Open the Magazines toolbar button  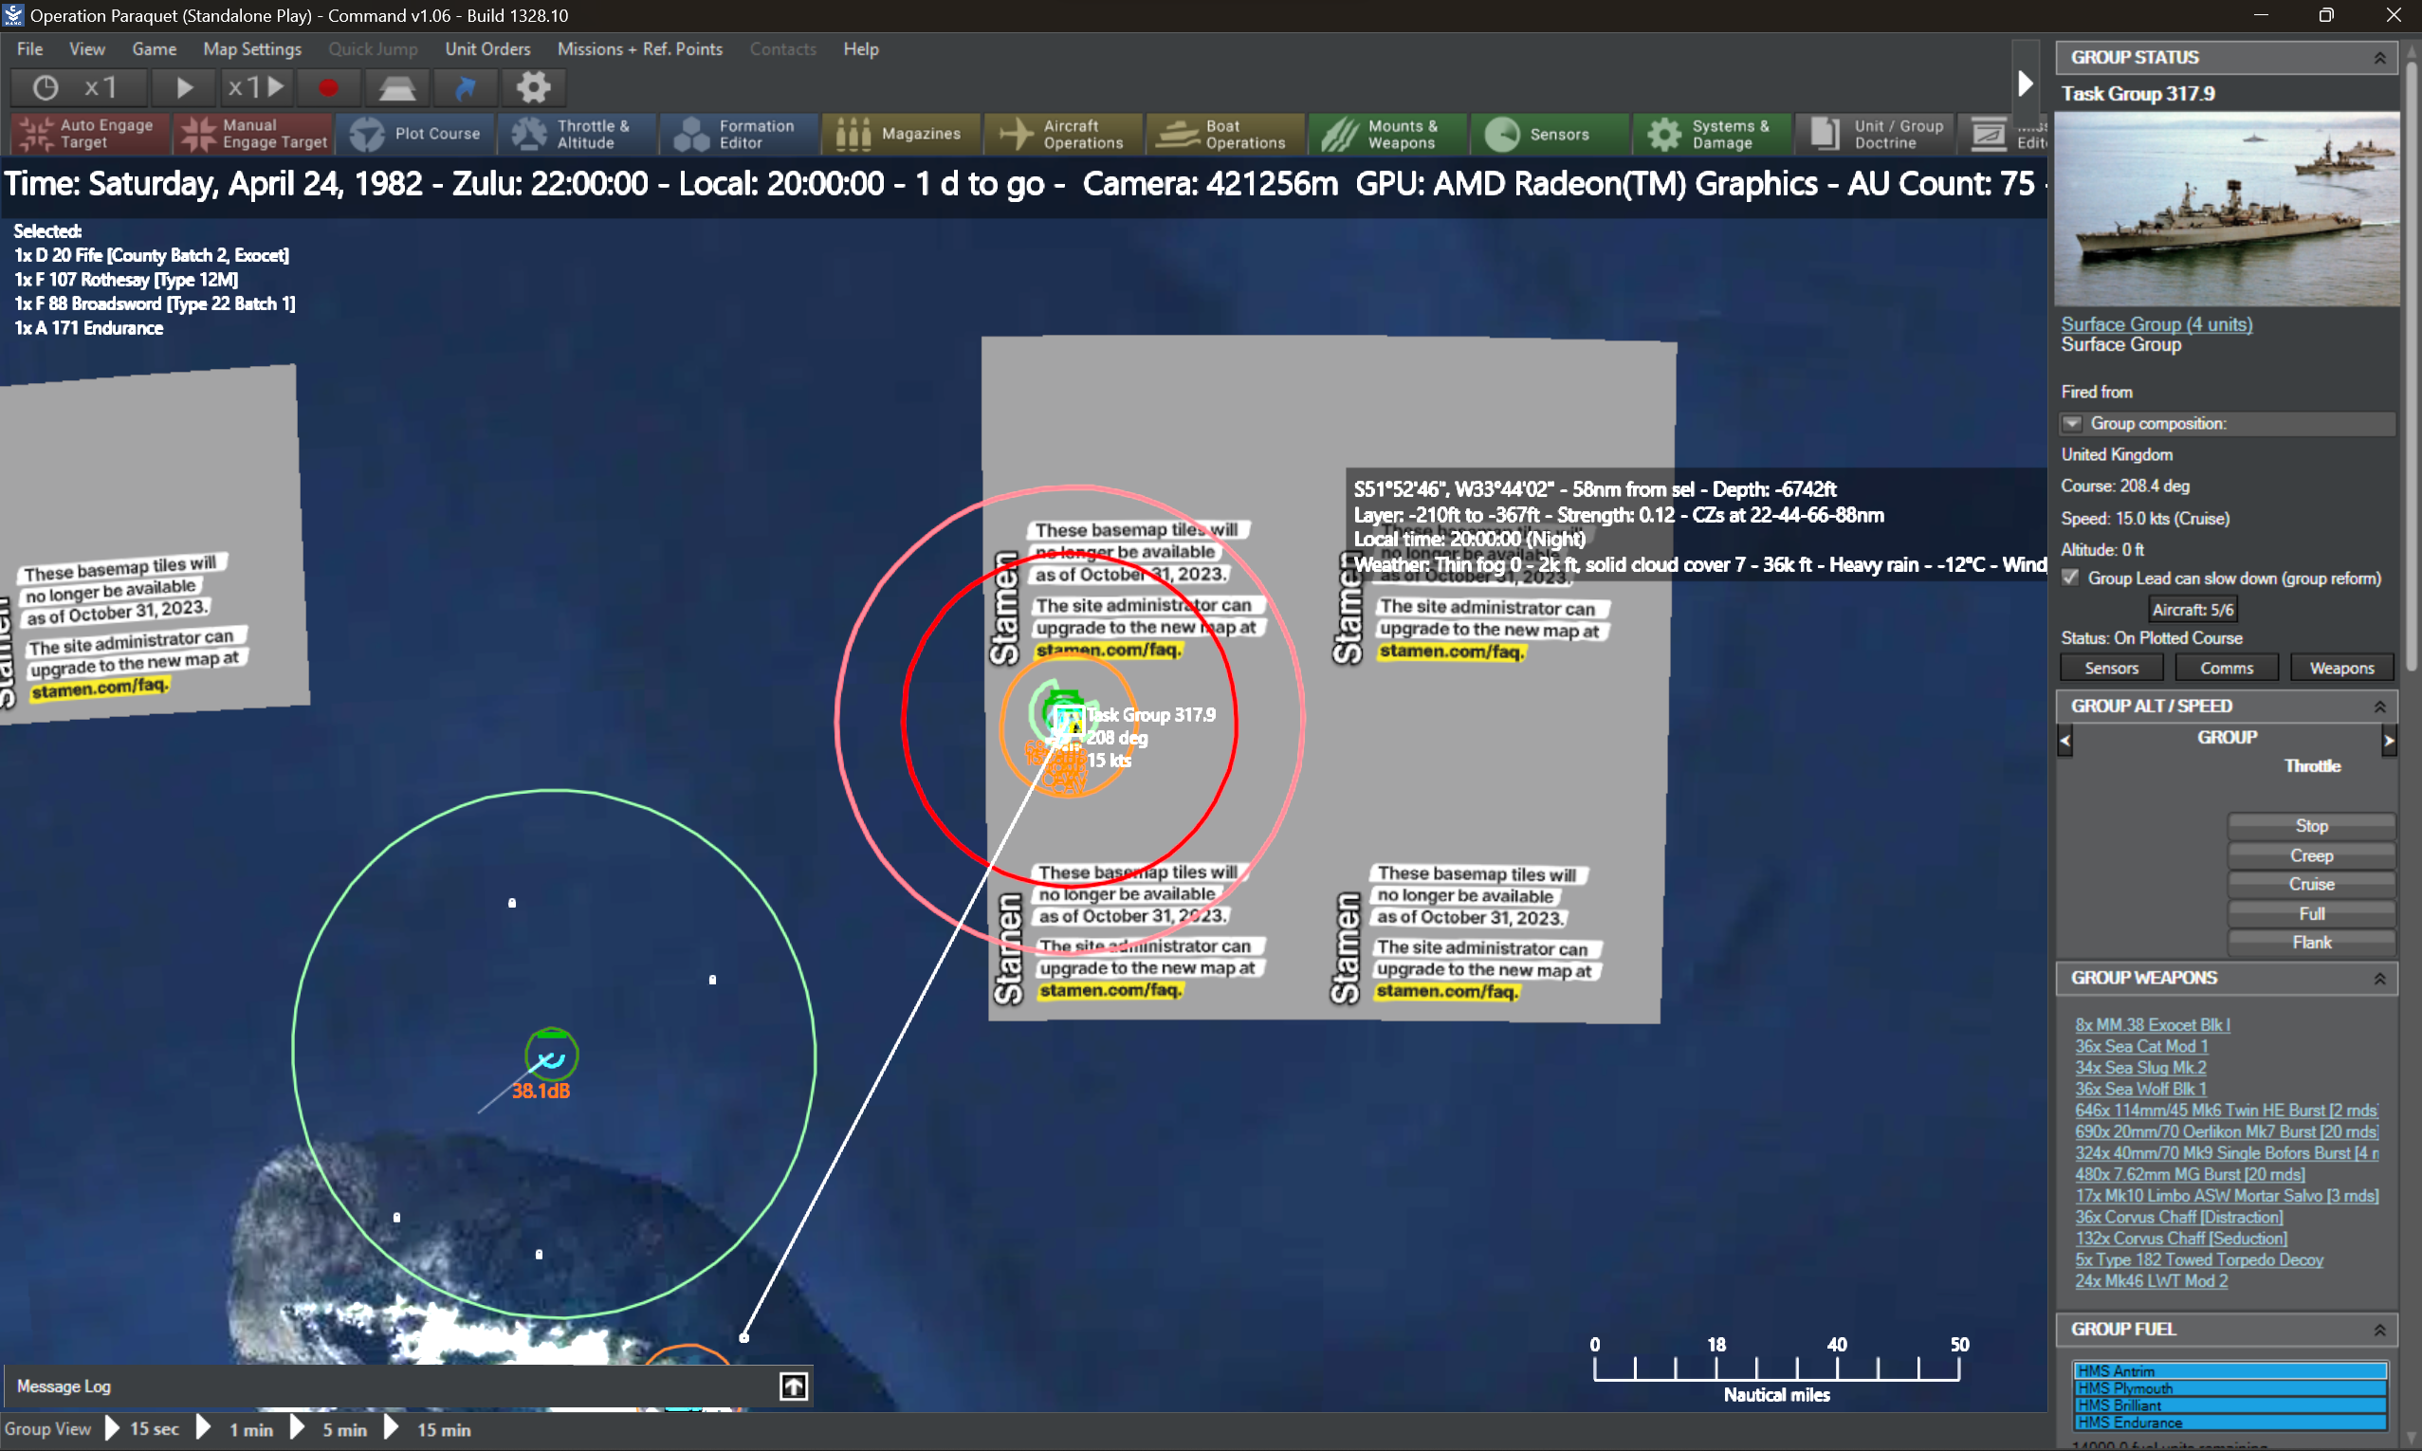point(900,134)
